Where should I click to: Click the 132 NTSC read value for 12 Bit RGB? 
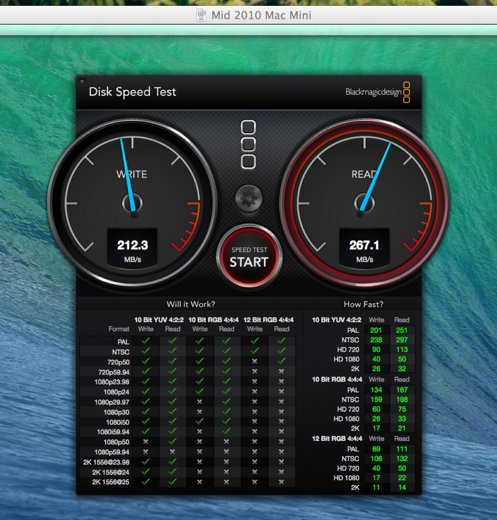pyautogui.click(x=402, y=459)
